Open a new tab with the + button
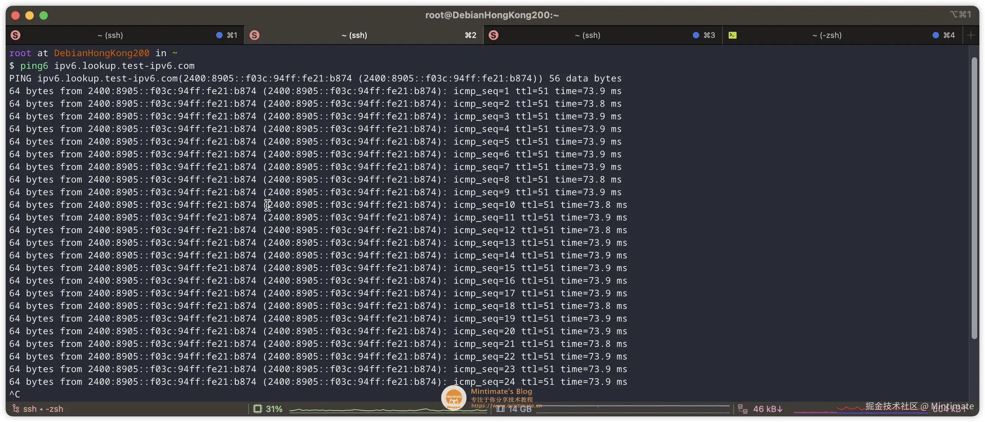 (971, 35)
